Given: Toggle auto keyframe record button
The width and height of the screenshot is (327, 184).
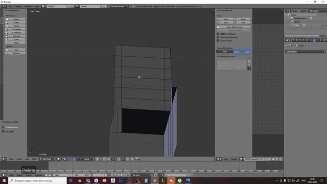Looking at the screenshot, I should [x=155, y=175].
